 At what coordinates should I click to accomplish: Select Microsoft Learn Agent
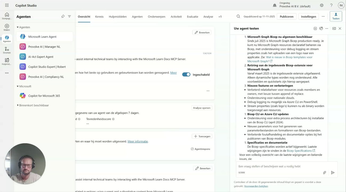point(45,37)
